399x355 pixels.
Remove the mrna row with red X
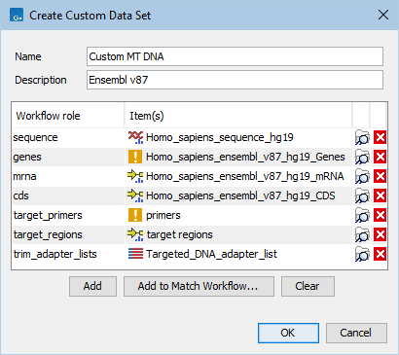pyautogui.click(x=380, y=176)
